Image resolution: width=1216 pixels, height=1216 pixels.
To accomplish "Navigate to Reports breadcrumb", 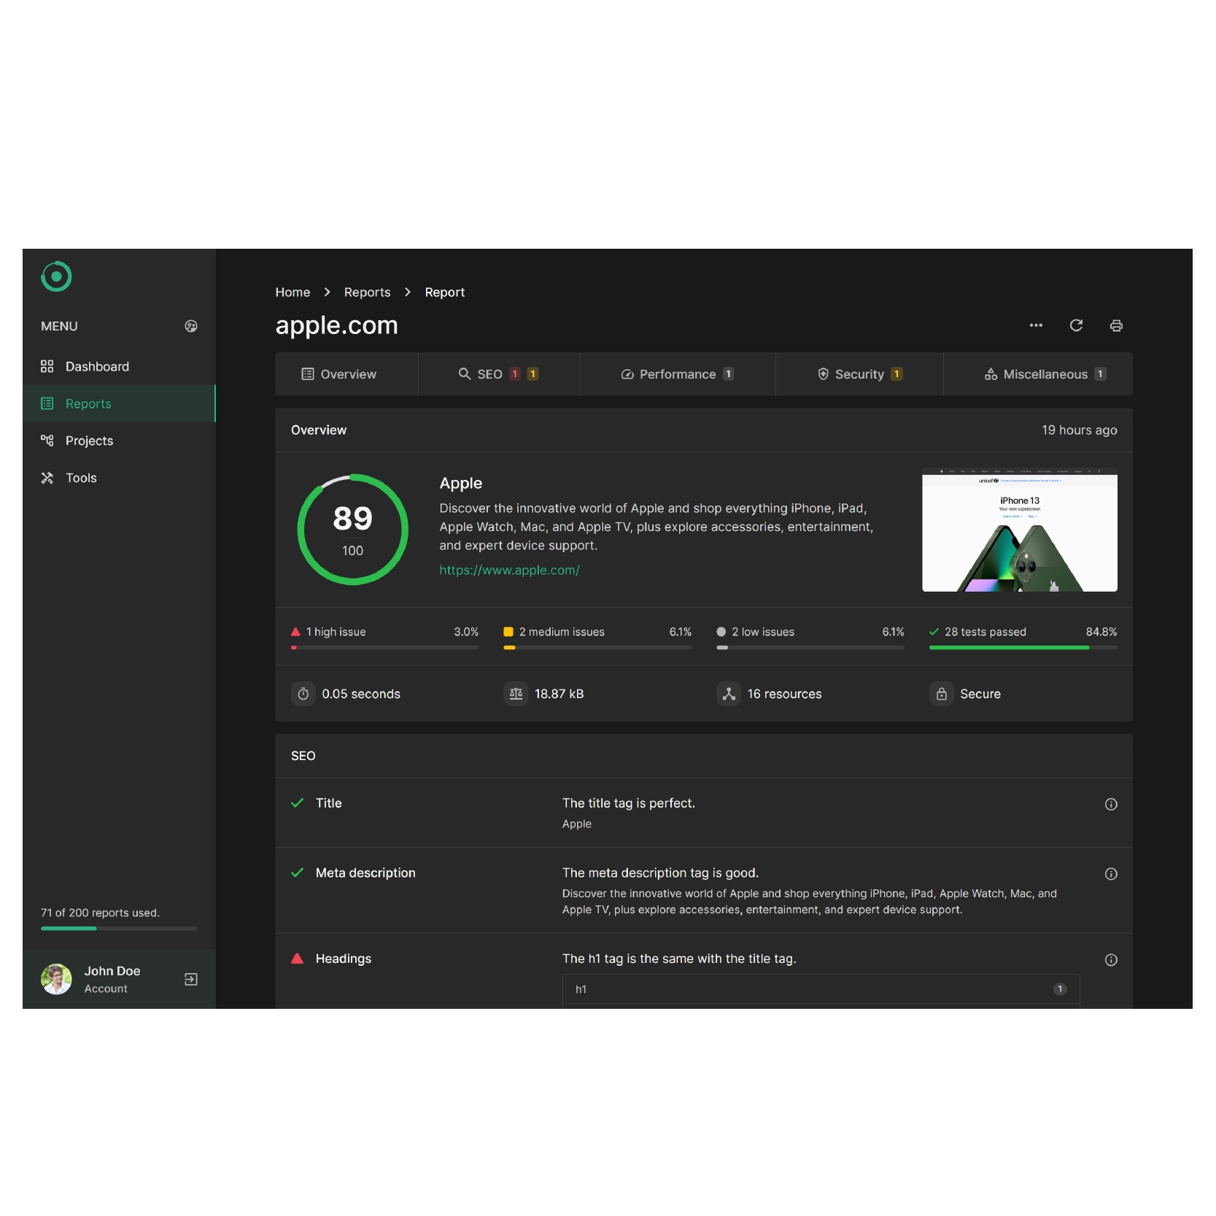I will tap(367, 292).
